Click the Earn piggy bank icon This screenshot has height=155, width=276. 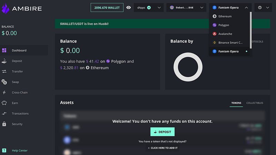4,103
